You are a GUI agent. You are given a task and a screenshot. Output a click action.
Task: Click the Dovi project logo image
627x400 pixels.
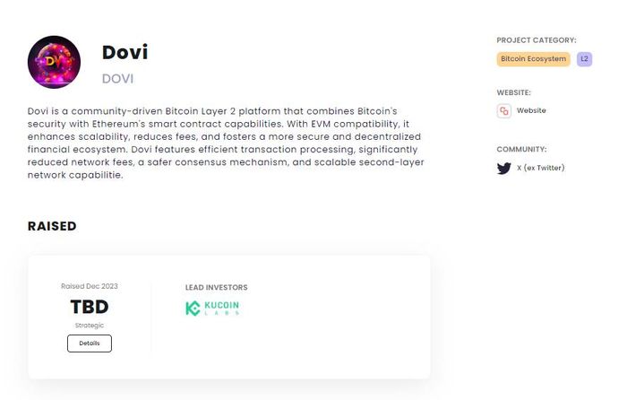(x=54, y=62)
